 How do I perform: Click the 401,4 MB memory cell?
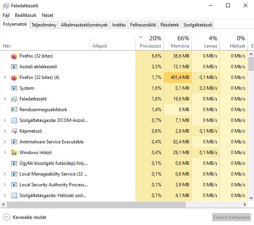pos(178,77)
